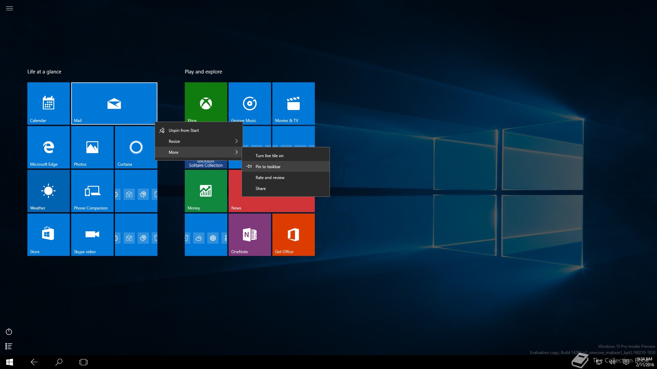Click the taskbar Back arrow
The height and width of the screenshot is (369, 657).
click(x=34, y=362)
